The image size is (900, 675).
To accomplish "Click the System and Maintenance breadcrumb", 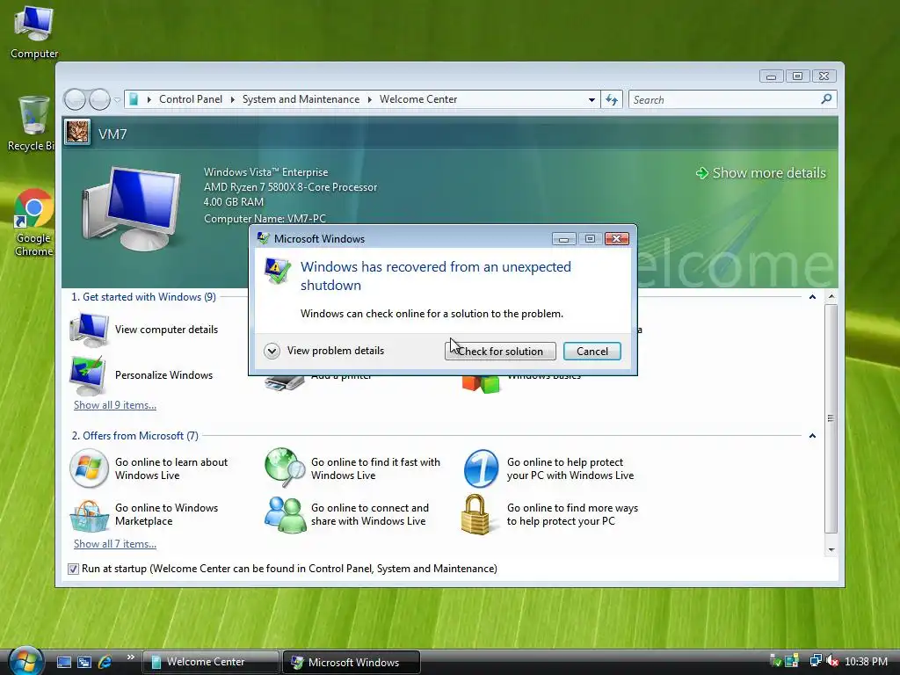I will (x=301, y=99).
